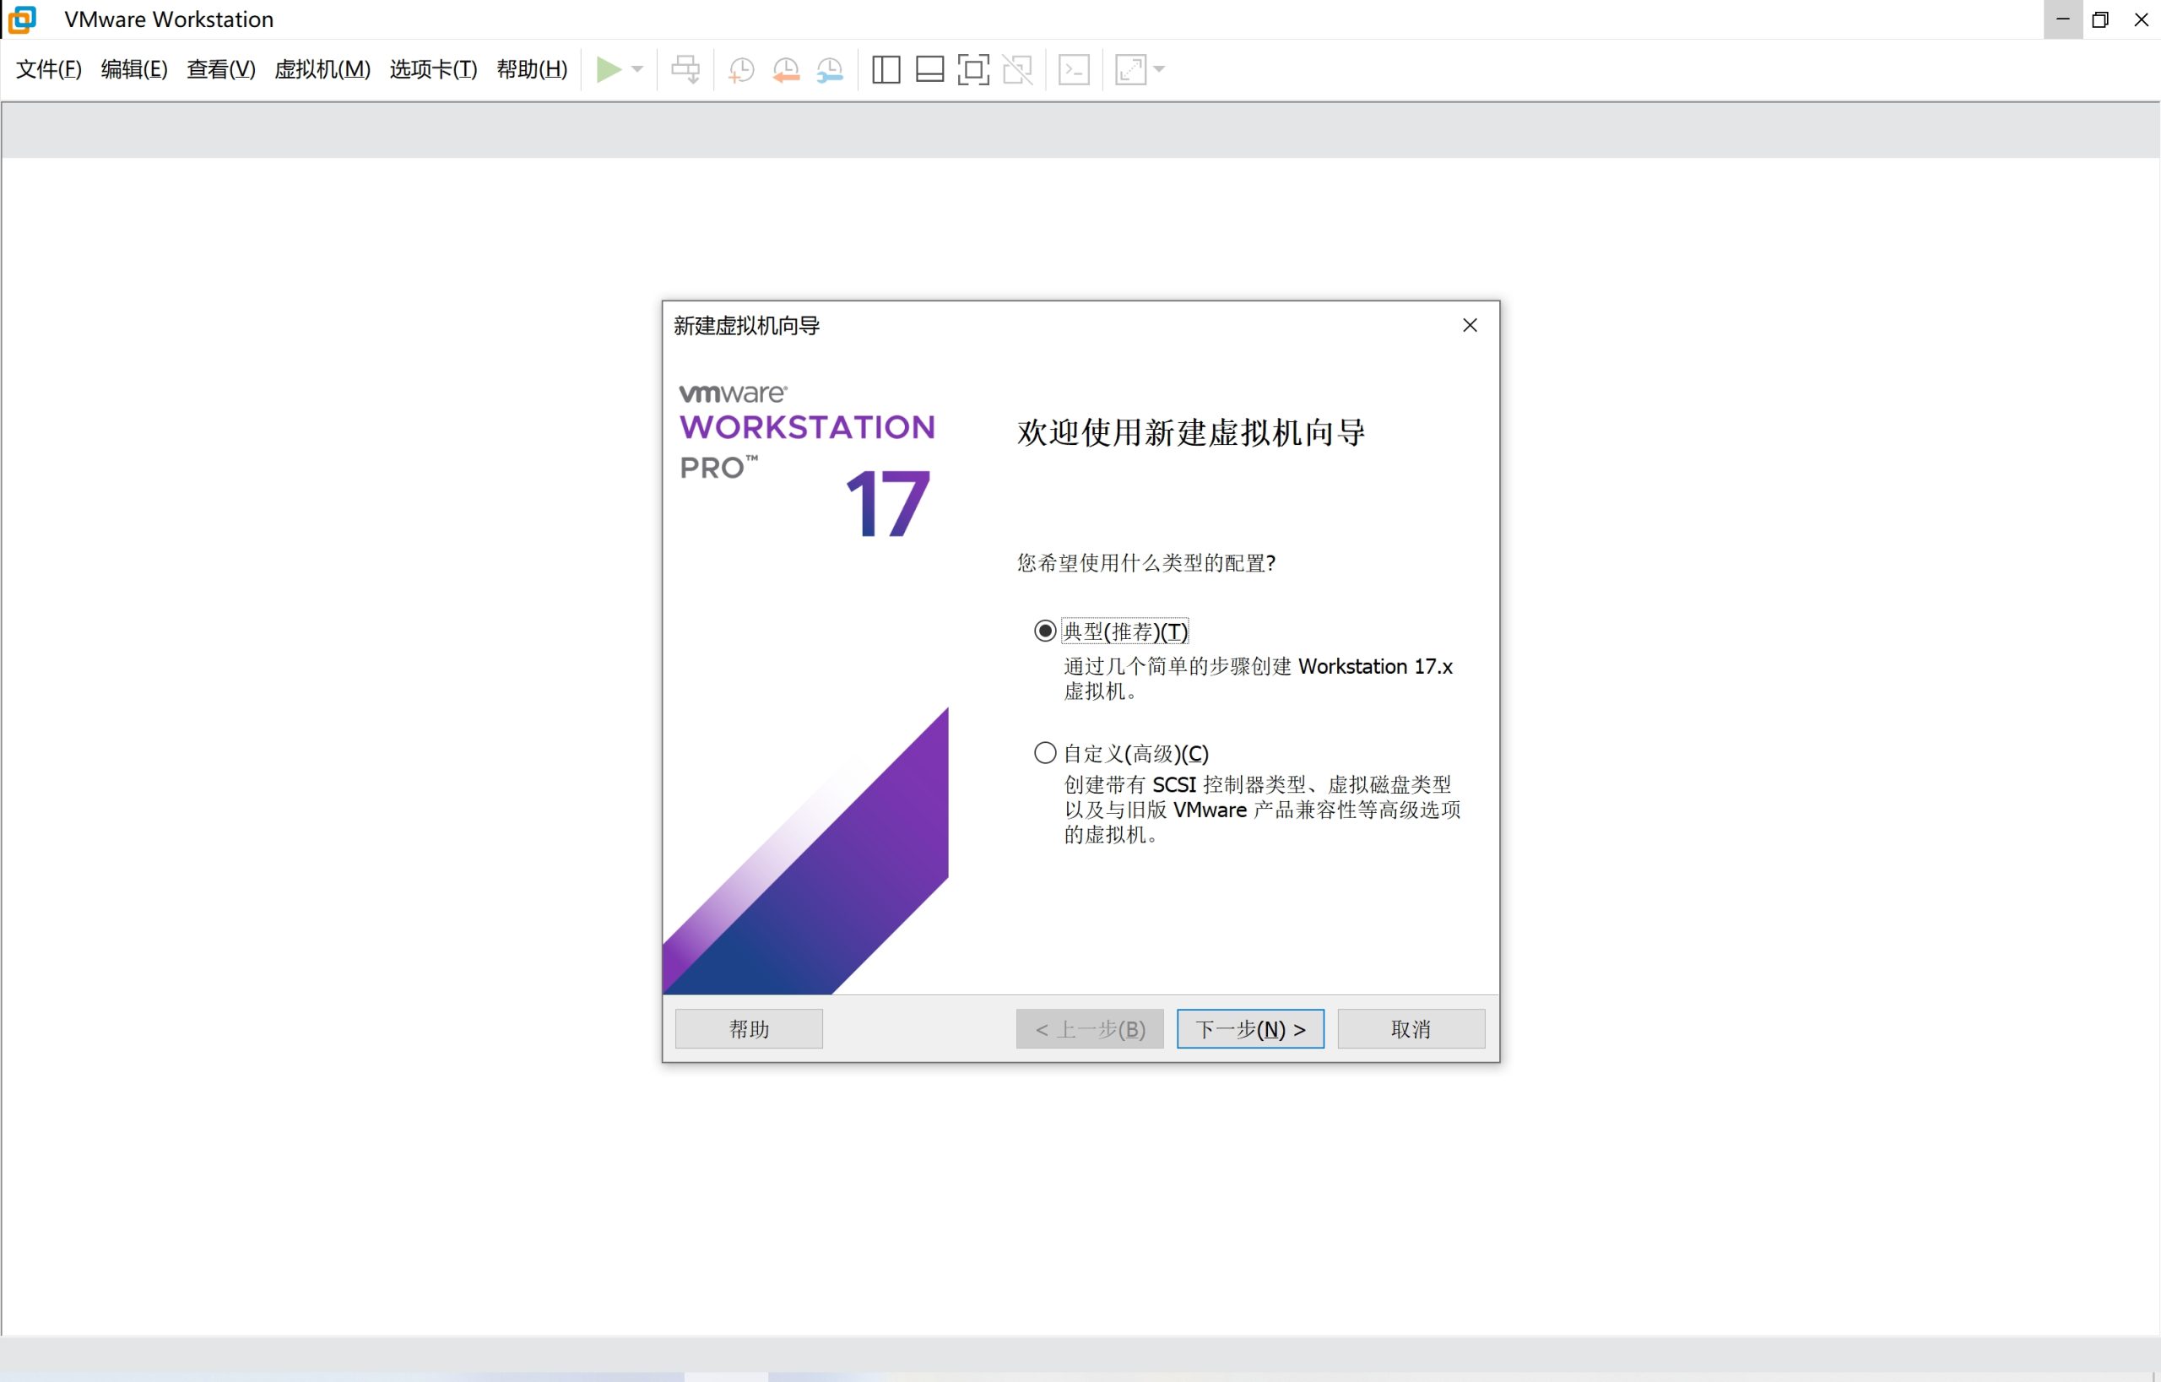
Task: Click the 取消 button
Action: [x=1411, y=1028]
